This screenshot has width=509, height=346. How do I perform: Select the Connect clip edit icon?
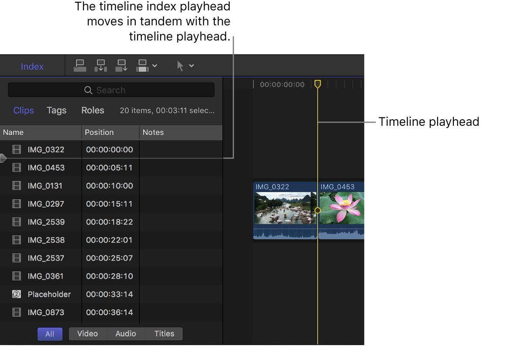(x=80, y=65)
